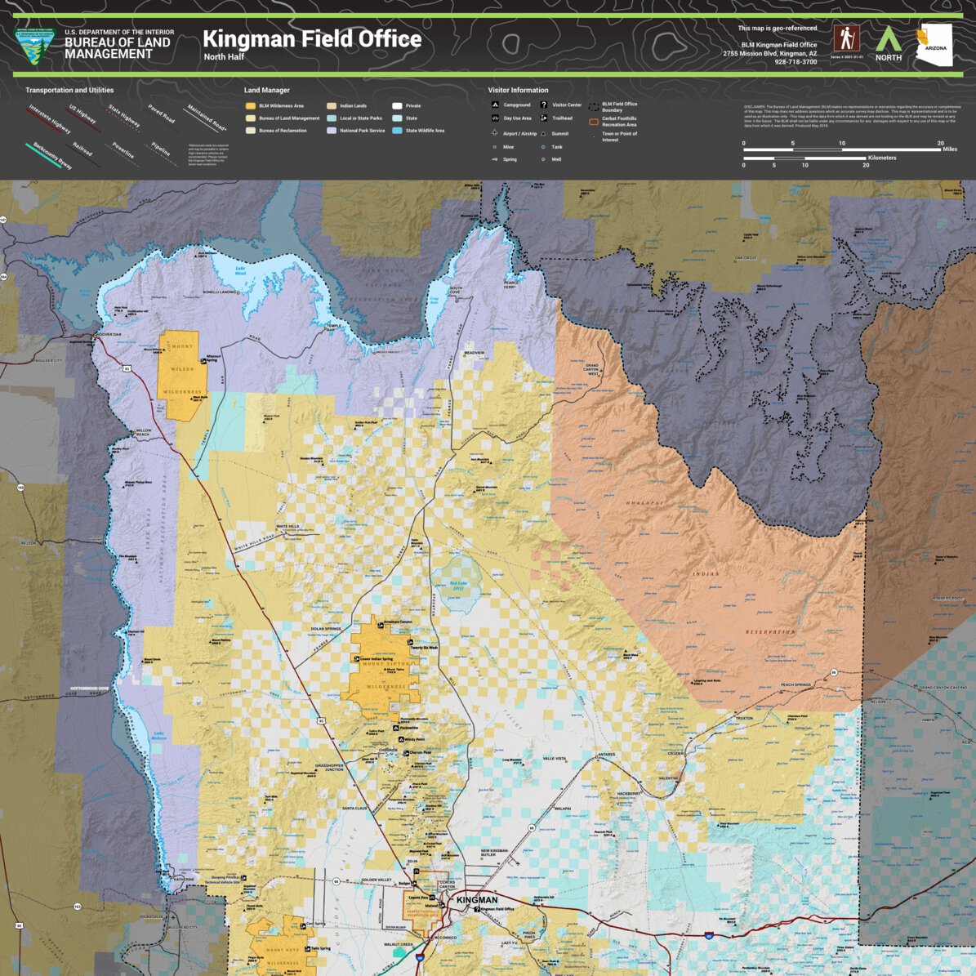Click the Indian Lands color swatch
This screenshot has width=976, height=976.
tap(332, 106)
